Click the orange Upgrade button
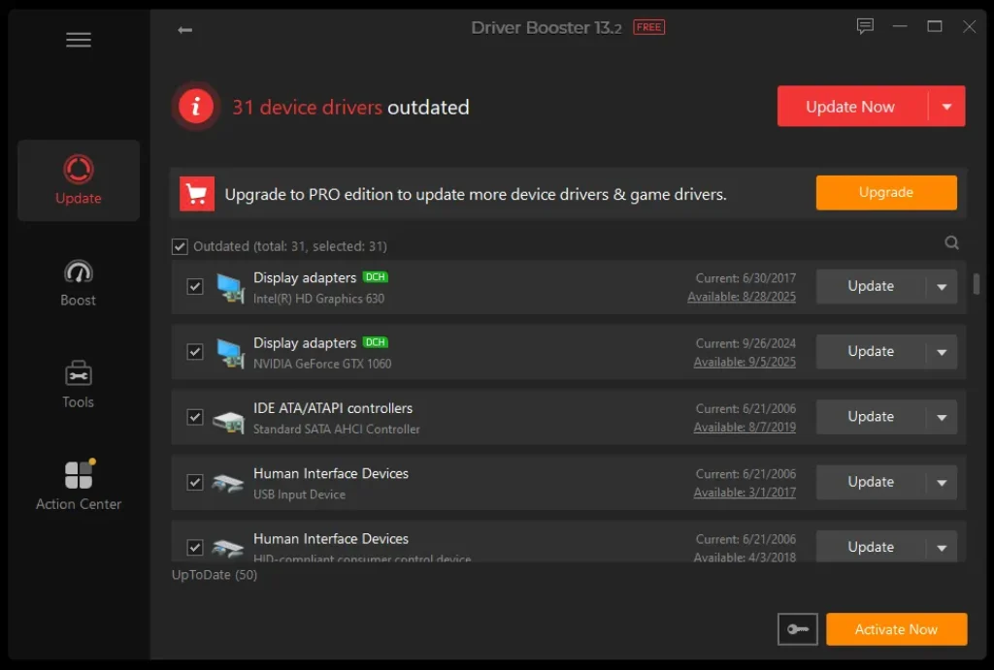The width and height of the screenshot is (994, 670). pos(886,193)
